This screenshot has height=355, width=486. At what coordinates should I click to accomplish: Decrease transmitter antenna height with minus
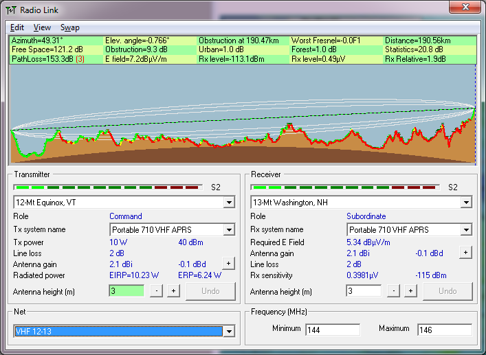point(157,291)
